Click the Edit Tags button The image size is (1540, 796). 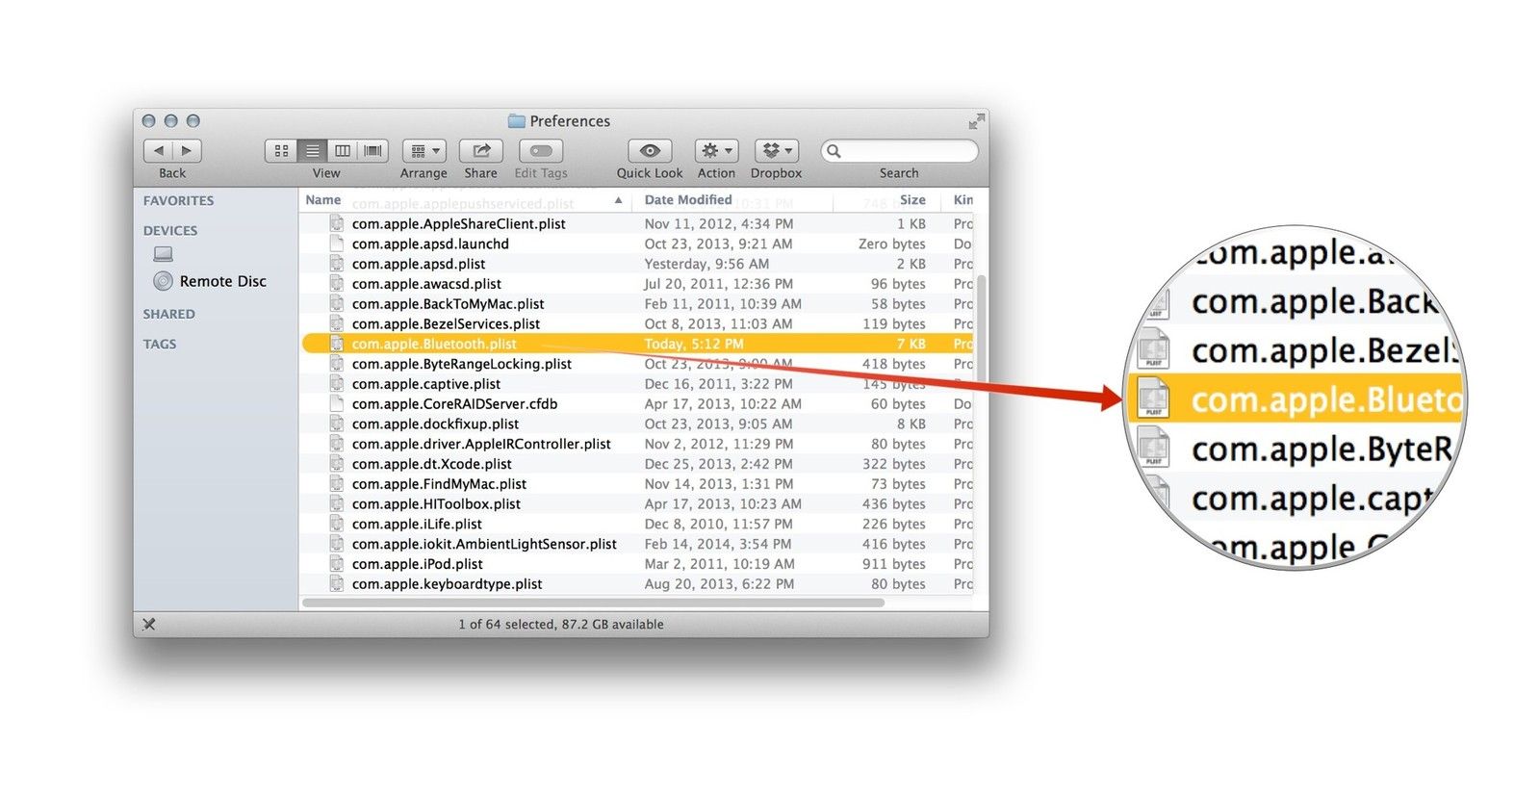tap(541, 151)
